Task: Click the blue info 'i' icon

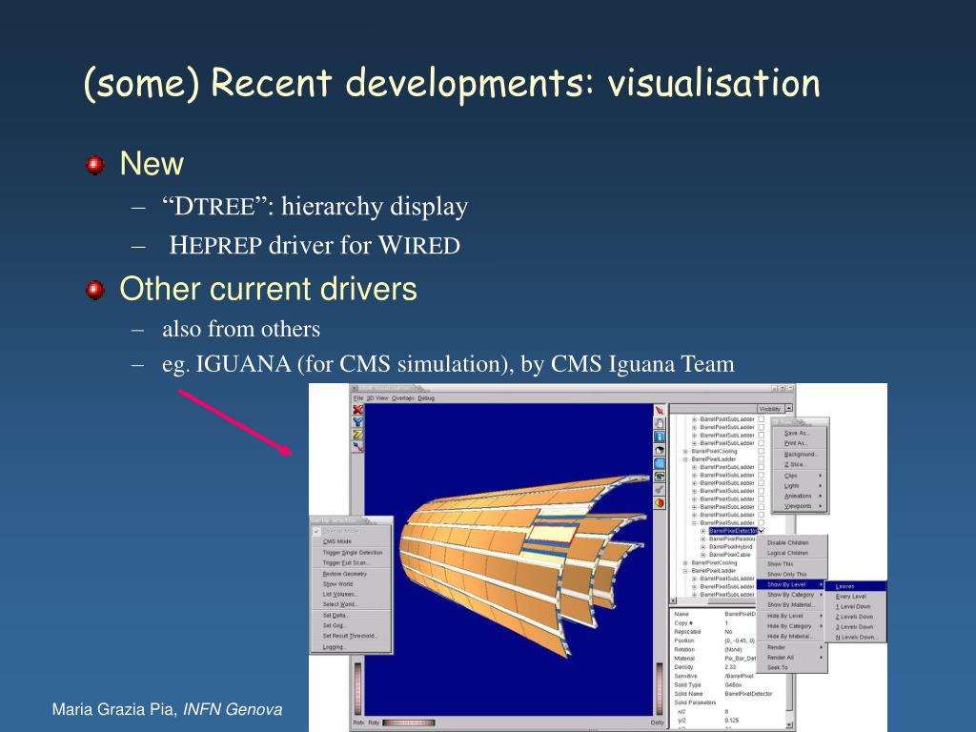Action: [660, 437]
